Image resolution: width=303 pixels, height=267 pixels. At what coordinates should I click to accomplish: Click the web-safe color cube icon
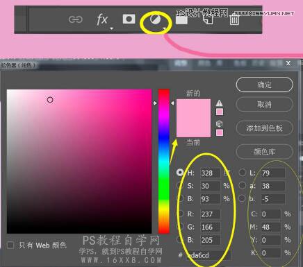[219, 124]
